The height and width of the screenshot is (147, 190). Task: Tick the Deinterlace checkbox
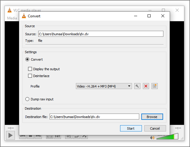[30, 76]
